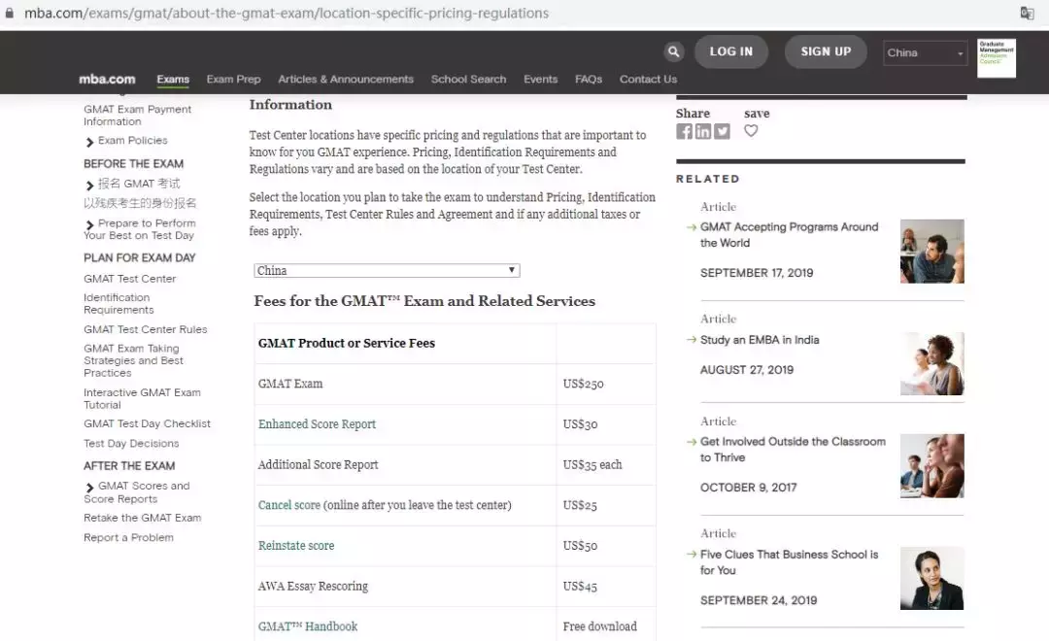Open the China region dropdown in header
Viewport: 1049px width, 641px height.
[x=925, y=52]
